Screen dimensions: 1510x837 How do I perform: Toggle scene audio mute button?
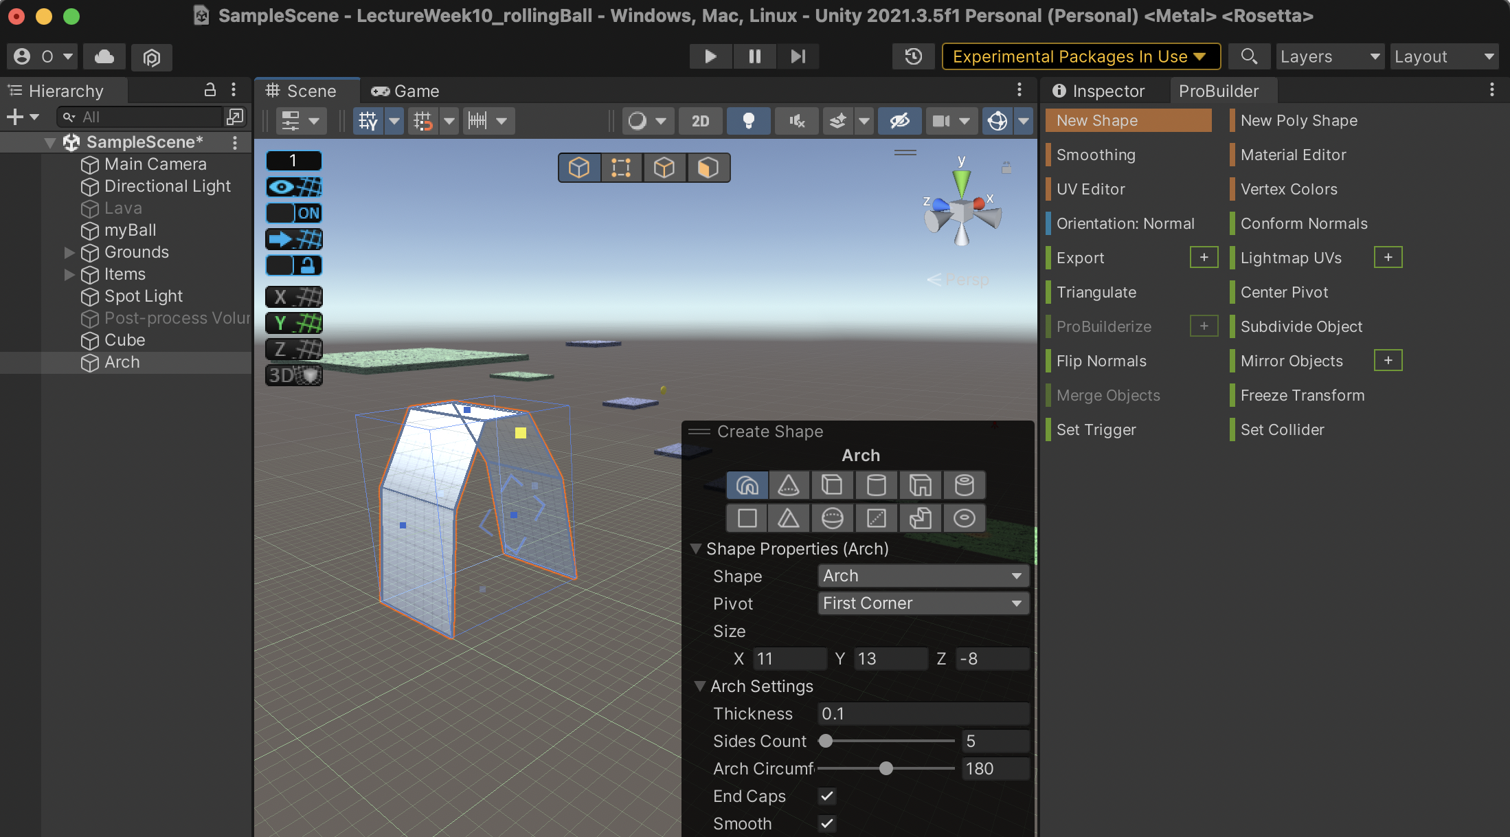pyautogui.click(x=796, y=121)
